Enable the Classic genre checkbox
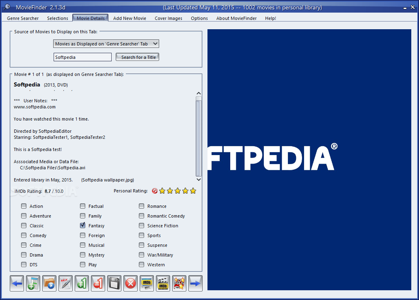 (24, 225)
